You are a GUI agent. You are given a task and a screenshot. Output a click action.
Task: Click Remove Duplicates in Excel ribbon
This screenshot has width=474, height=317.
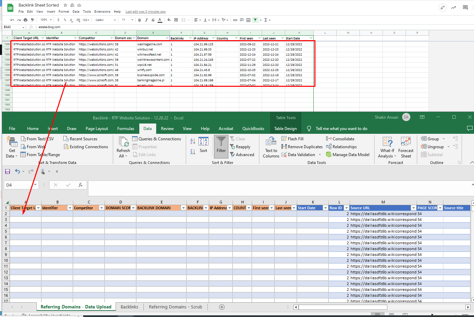[302, 147]
